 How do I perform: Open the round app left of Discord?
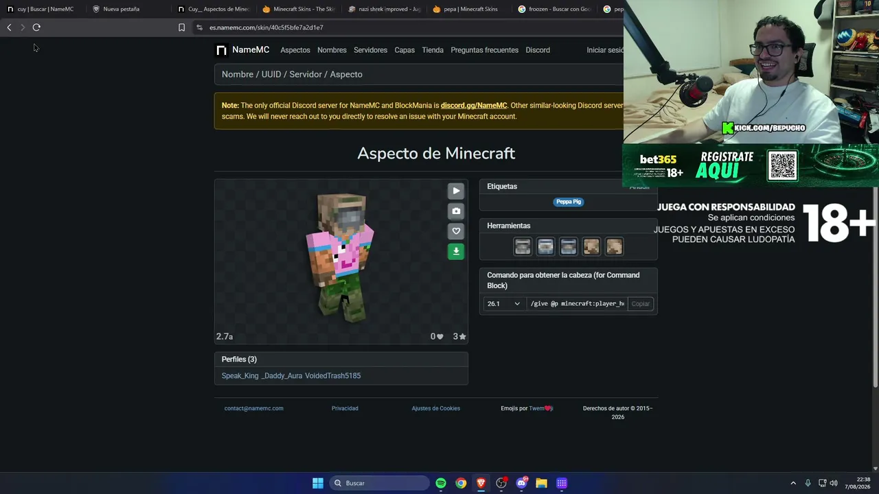[x=501, y=483]
